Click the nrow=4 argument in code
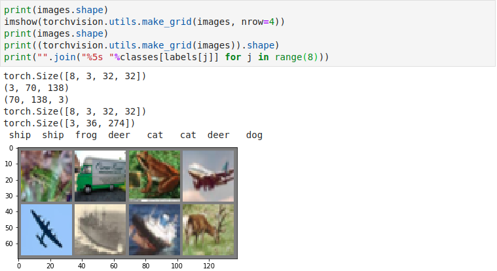This screenshot has height=271, width=497. click(259, 22)
